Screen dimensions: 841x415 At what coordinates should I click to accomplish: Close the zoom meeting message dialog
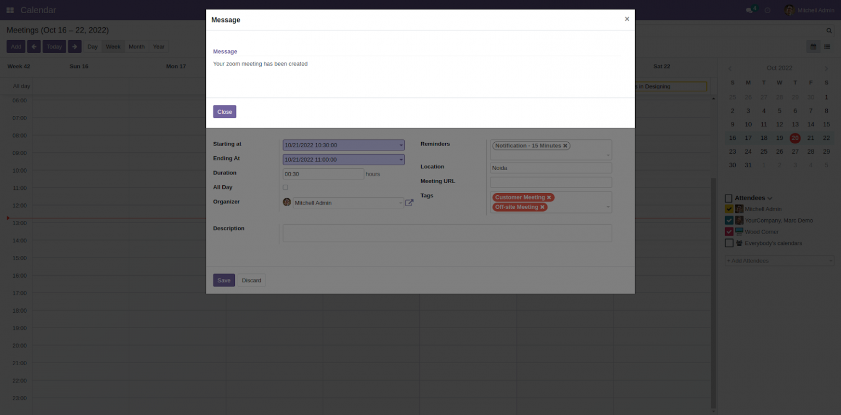click(x=224, y=112)
